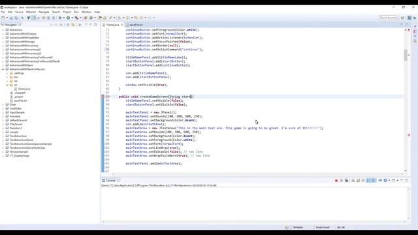The image size is (418, 235).
Task: Maximize the Navigator panel
Action: (x=95, y=25)
